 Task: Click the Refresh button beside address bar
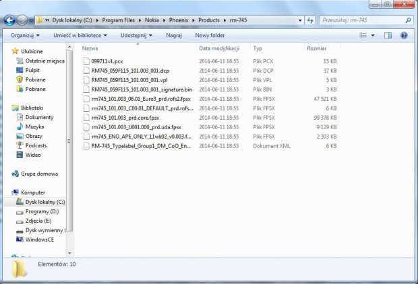point(310,20)
